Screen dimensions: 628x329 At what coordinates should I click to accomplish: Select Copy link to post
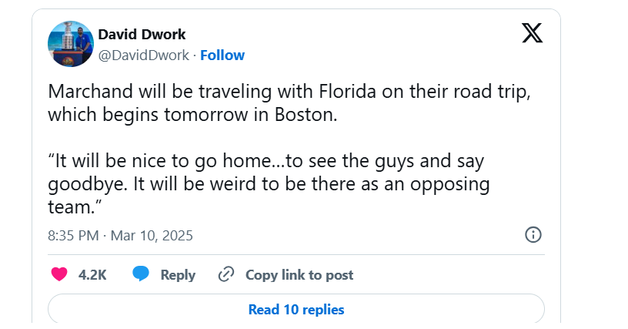[x=299, y=275]
